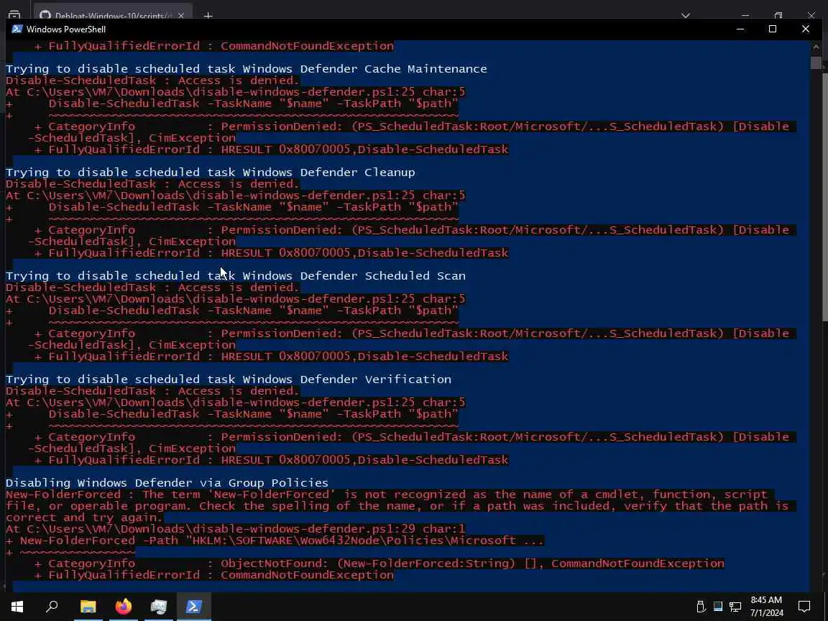Click the HRESULT 0x80070005 line under Cleanup
The height and width of the screenshot is (621, 828).
click(272, 253)
